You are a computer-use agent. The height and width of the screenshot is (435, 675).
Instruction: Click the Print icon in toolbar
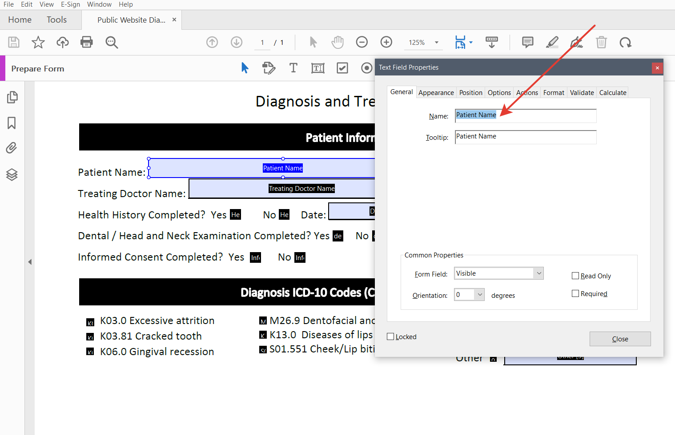coord(87,42)
